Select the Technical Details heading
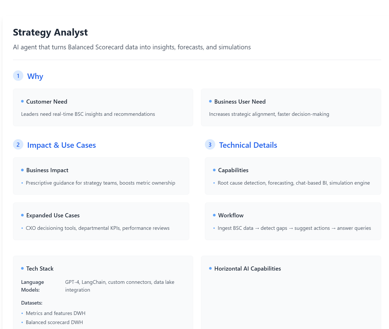The height and width of the screenshot is (329, 389). [x=248, y=145]
